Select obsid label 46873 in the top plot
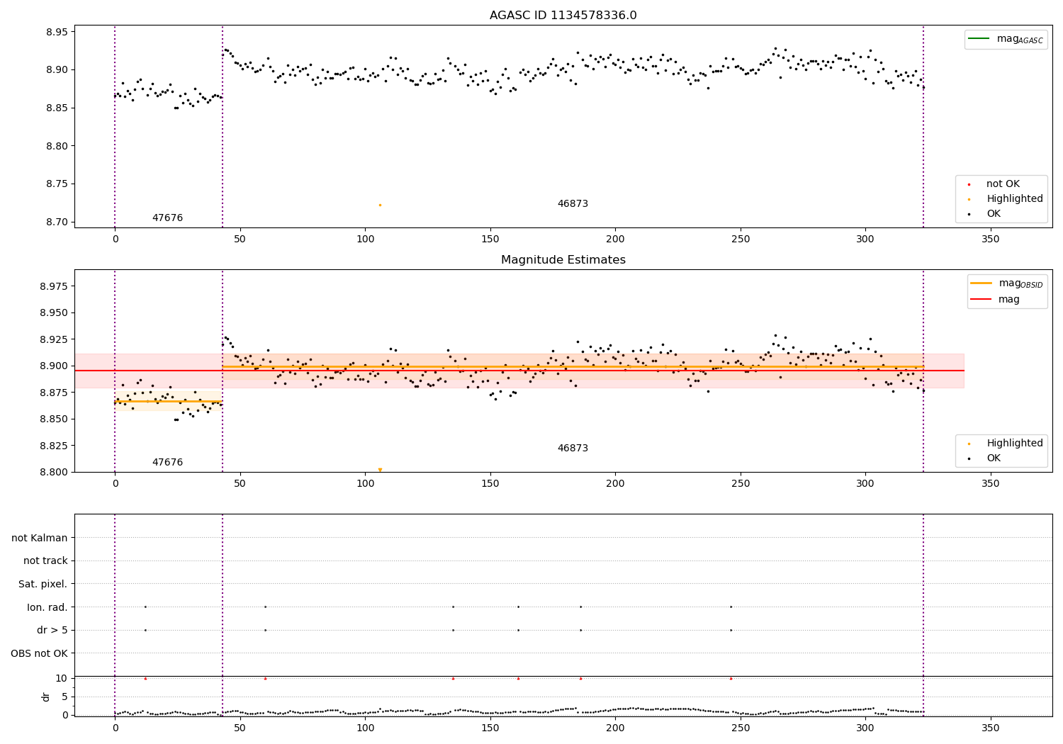Image resolution: width=1063 pixels, height=744 pixels. point(573,204)
